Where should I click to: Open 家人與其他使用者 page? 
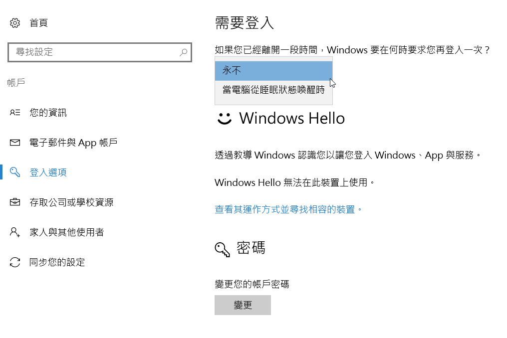[66, 232]
